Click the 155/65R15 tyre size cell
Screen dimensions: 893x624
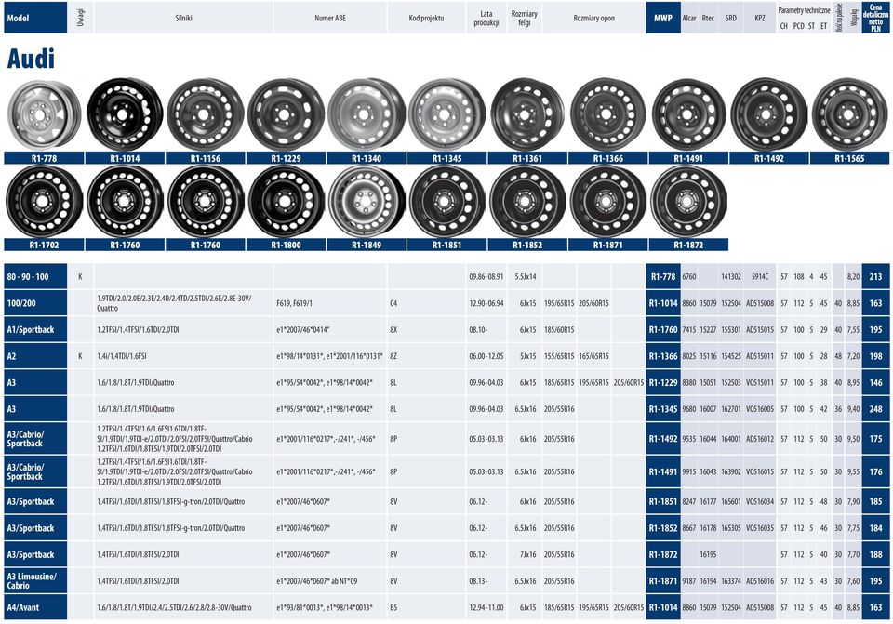pos(559,356)
